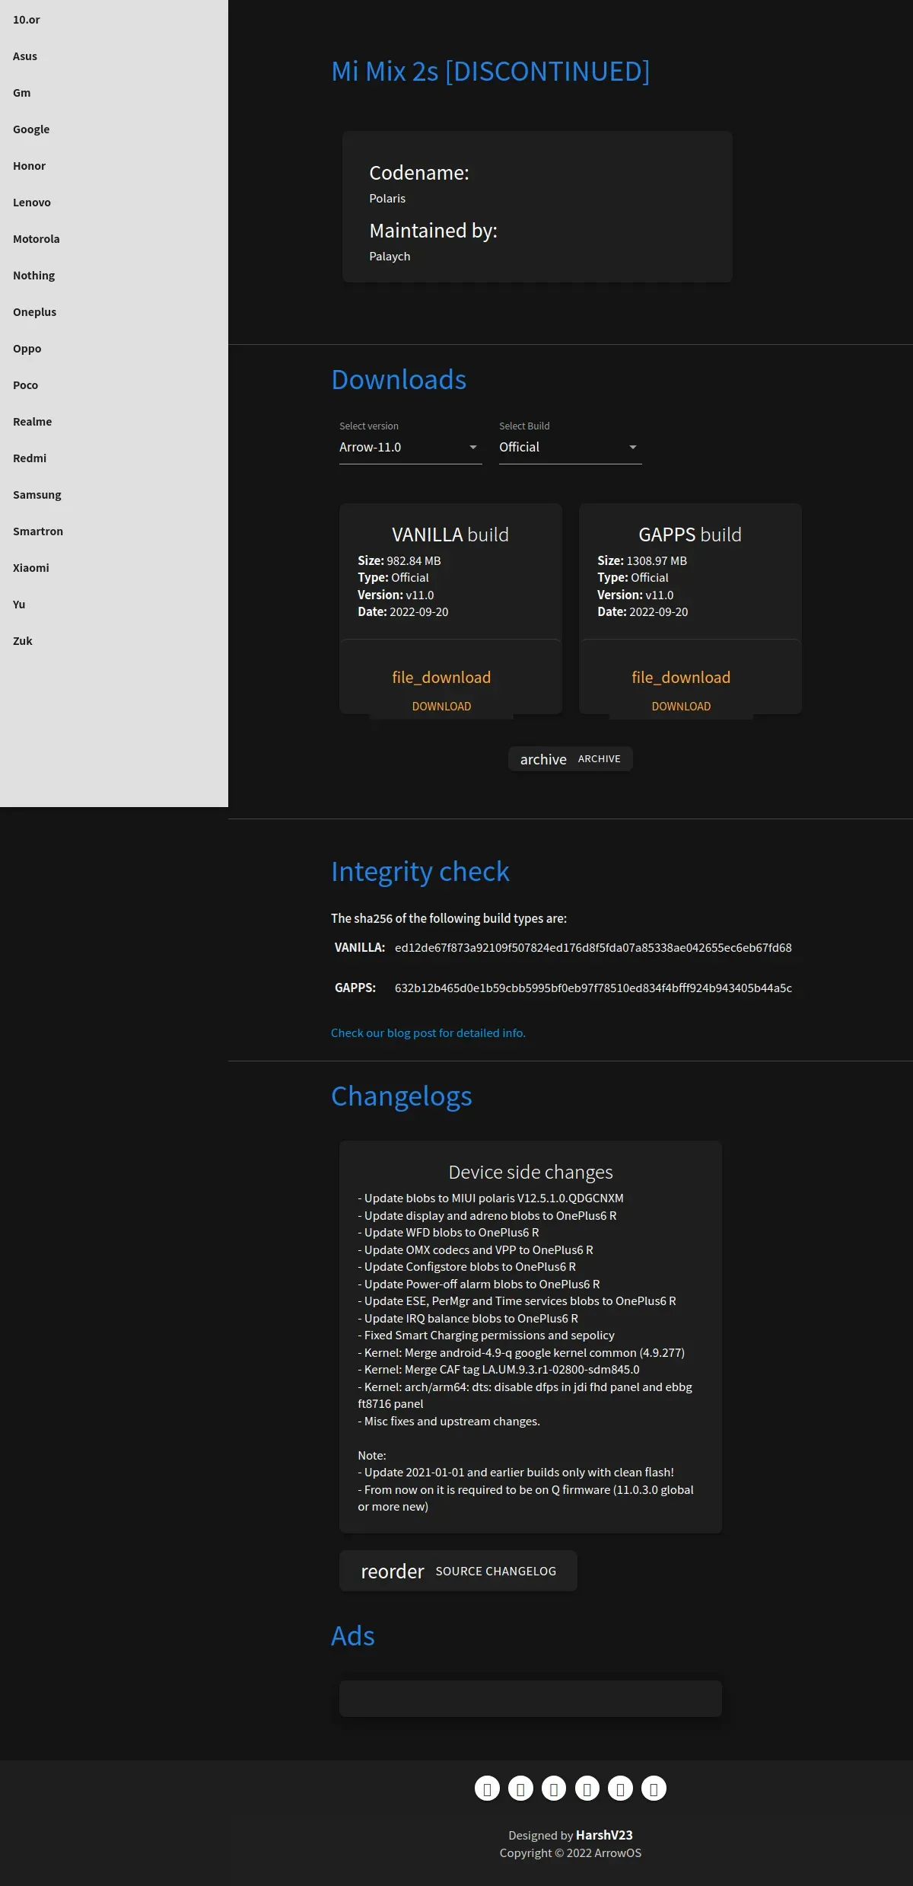Open Redmi device list
Screen dimensions: 913x1886
click(x=114, y=458)
